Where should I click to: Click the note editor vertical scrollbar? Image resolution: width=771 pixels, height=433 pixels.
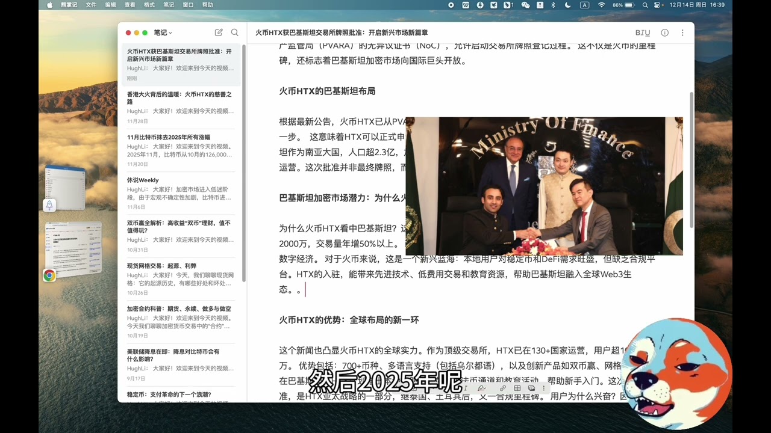[x=691, y=159]
